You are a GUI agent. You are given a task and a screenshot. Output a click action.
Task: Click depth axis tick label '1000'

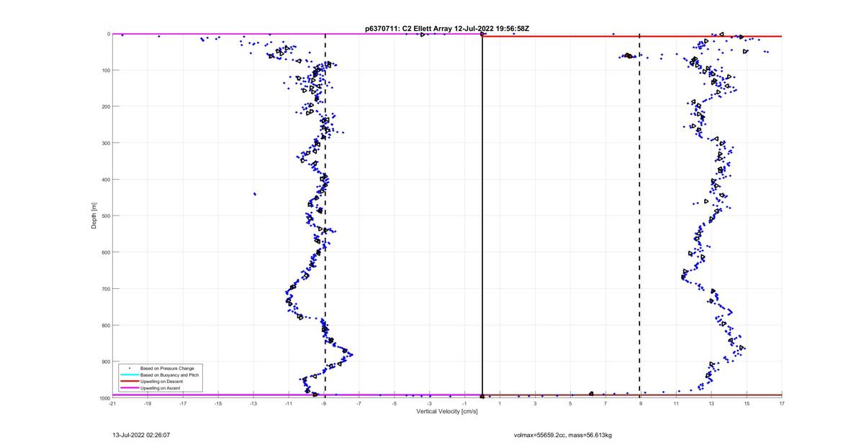click(104, 397)
